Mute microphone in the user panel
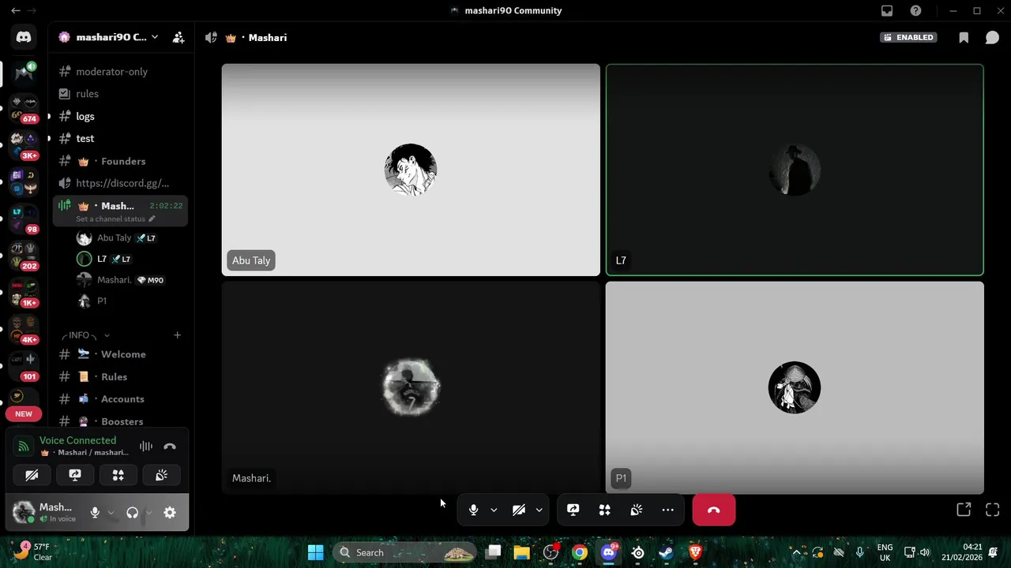Image resolution: width=1011 pixels, height=568 pixels. 95,513
